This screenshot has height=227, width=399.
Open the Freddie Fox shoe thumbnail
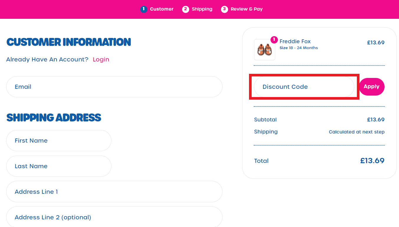tap(265, 50)
